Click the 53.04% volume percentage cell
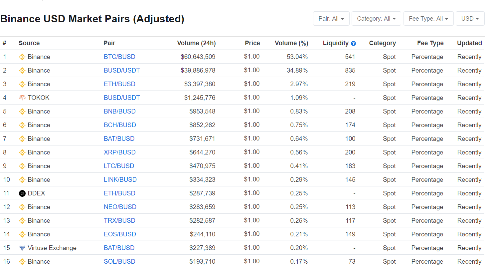This screenshot has width=489, height=269. pos(297,57)
